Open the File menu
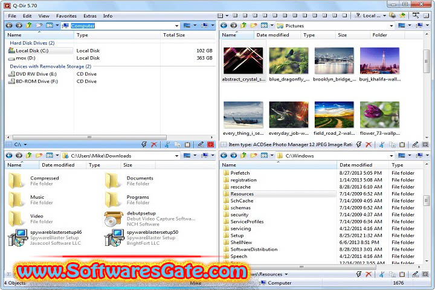435x290 pixels. [12, 16]
